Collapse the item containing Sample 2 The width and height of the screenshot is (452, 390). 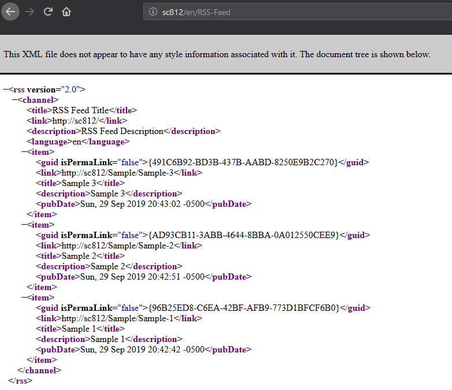[24, 225]
